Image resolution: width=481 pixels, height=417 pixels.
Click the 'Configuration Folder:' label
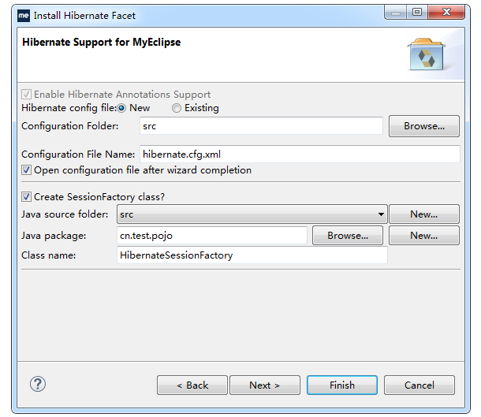point(70,125)
